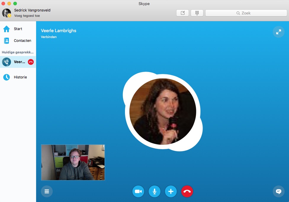Enter full screen with expand arrows
Screen dimensions: 289x202
(279, 32)
